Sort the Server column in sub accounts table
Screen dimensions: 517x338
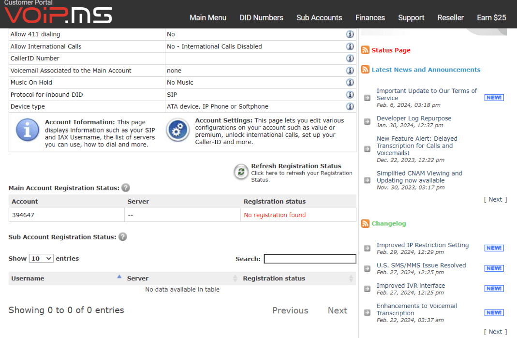point(236,279)
